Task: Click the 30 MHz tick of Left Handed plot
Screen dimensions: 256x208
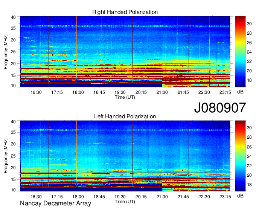Action: pos(13,144)
